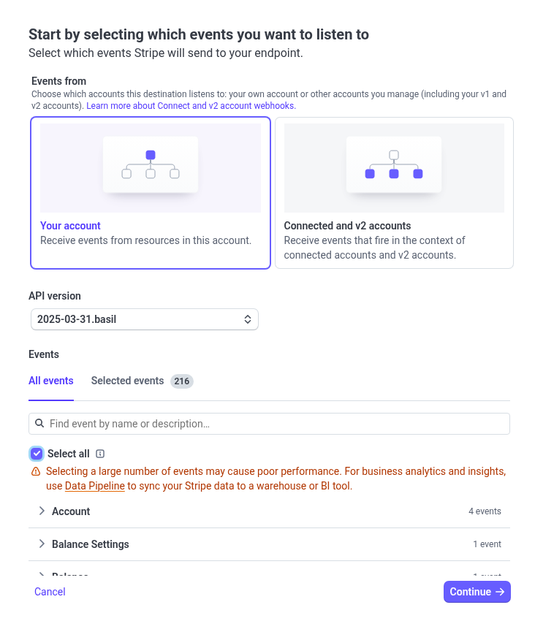
Task: Click the warning triangle in the alert message
Action: tap(36, 471)
